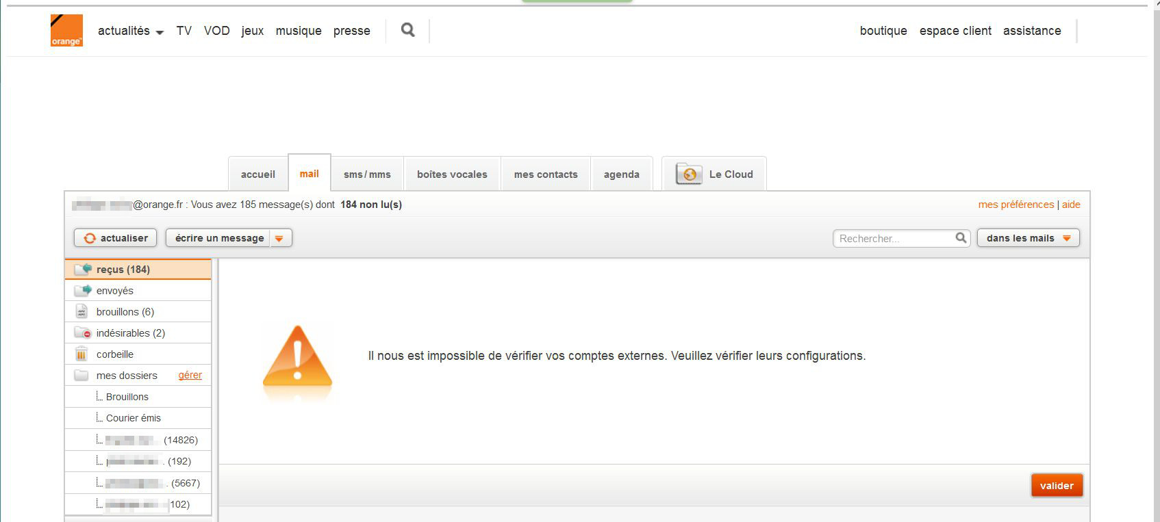Open the reçus (184) folder
1160x522 pixels.
138,270
